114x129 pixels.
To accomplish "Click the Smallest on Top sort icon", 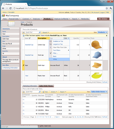I will (50, 41).
